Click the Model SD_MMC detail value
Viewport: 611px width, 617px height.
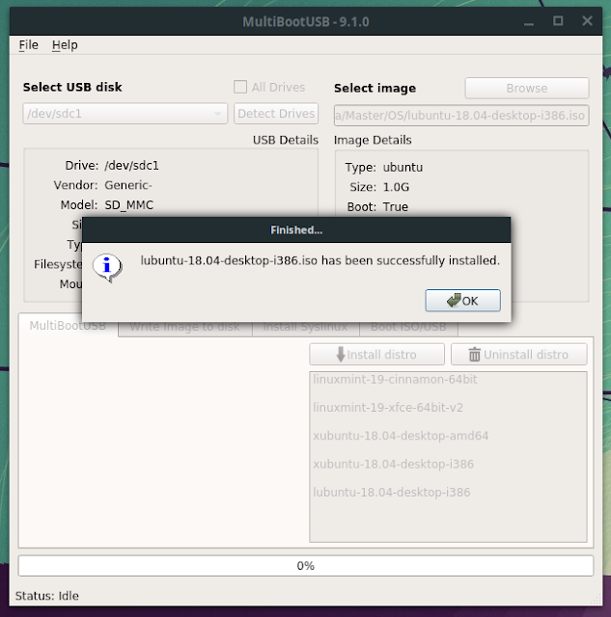[x=128, y=205]
